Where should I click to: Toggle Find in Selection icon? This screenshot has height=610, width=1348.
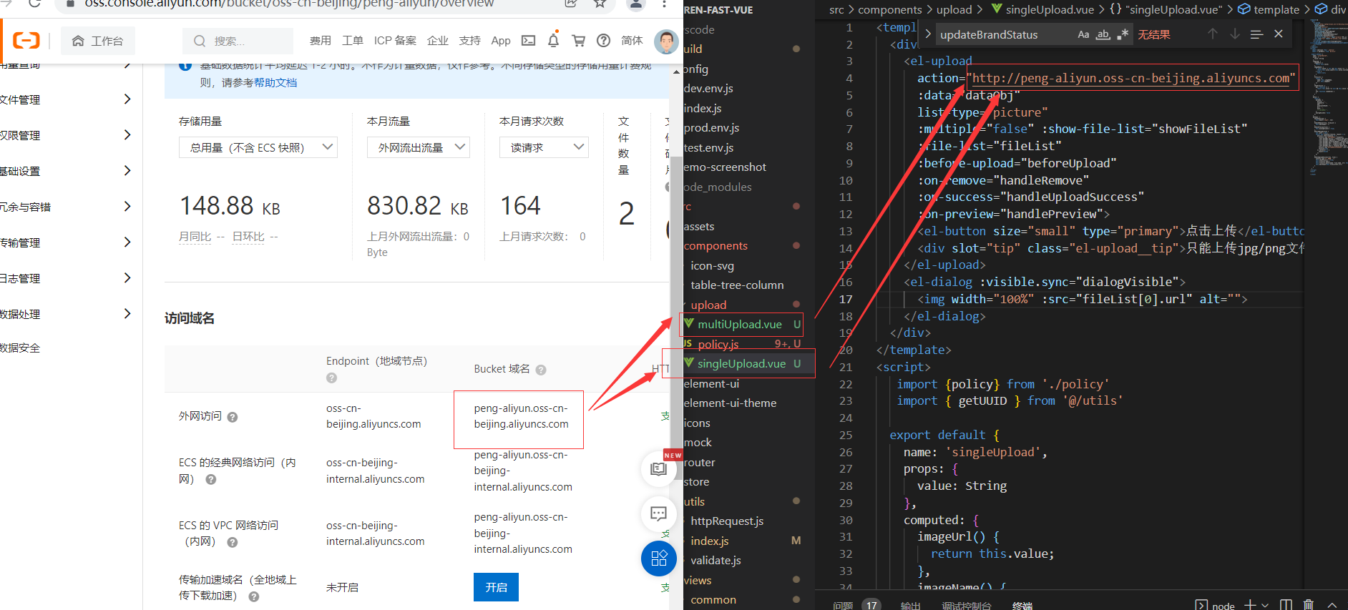(x=1256, y=34)
